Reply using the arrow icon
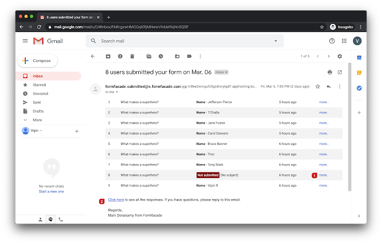This screenshot has height=244, width=382. pyautogui.click(x=328, y=87)
